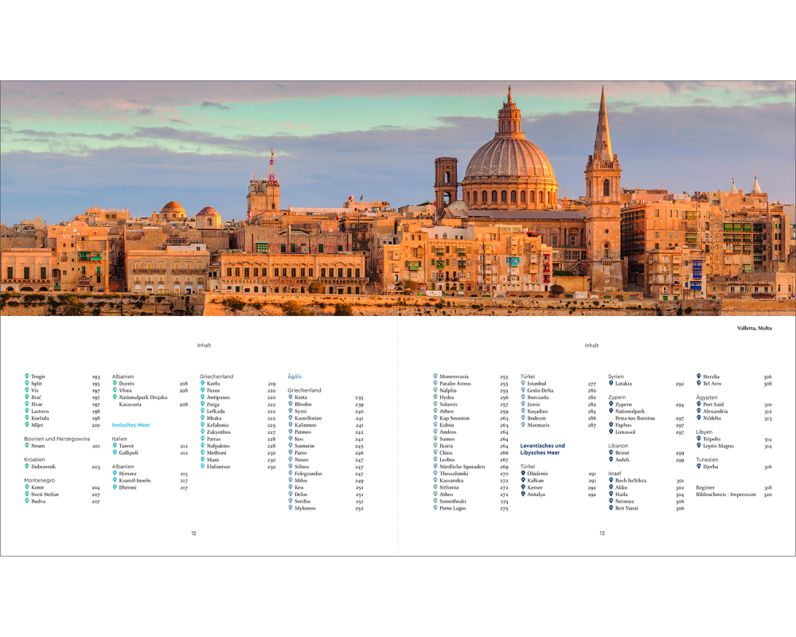Click the page number 12 footer

[x=193, y=533]
